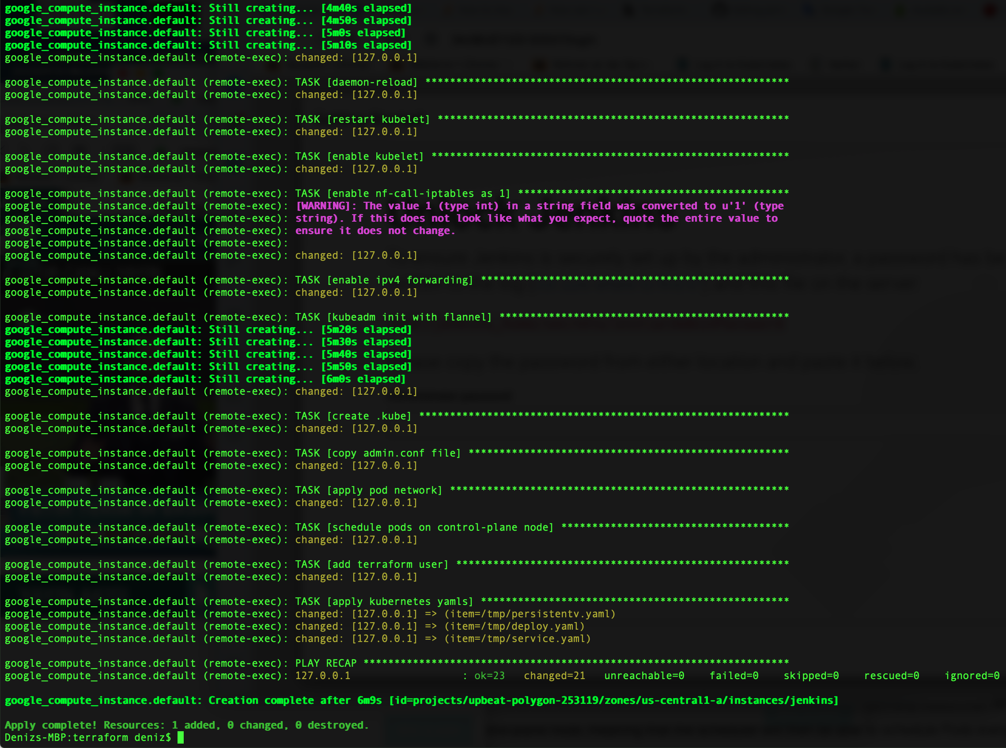Click 'TASK [apply kubernetes yamls]' text
The image size is (1006, 748).
[x=384, y=602]
